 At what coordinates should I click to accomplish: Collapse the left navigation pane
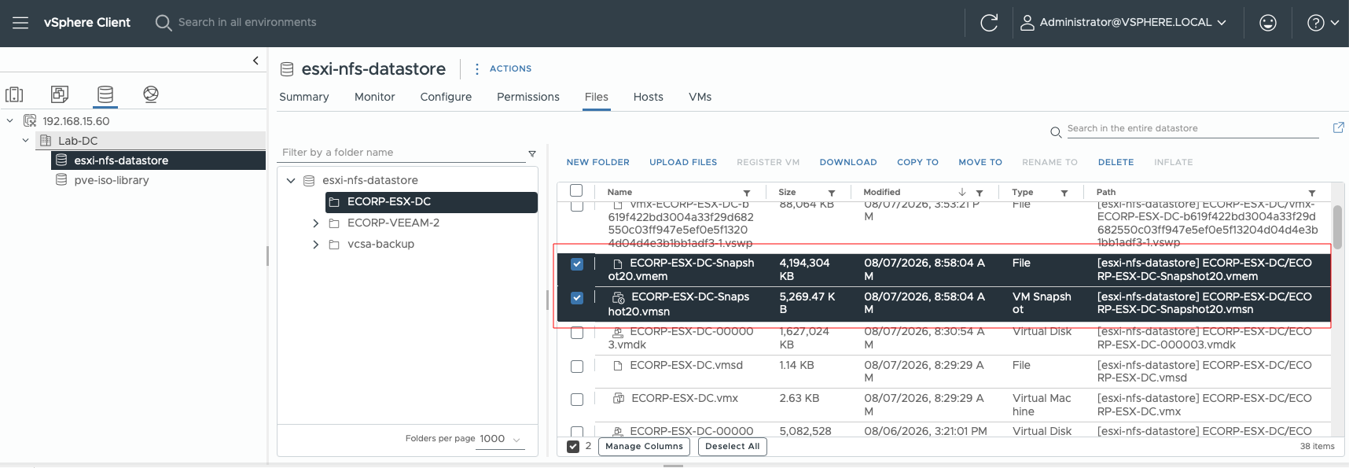tap(255, 61)
